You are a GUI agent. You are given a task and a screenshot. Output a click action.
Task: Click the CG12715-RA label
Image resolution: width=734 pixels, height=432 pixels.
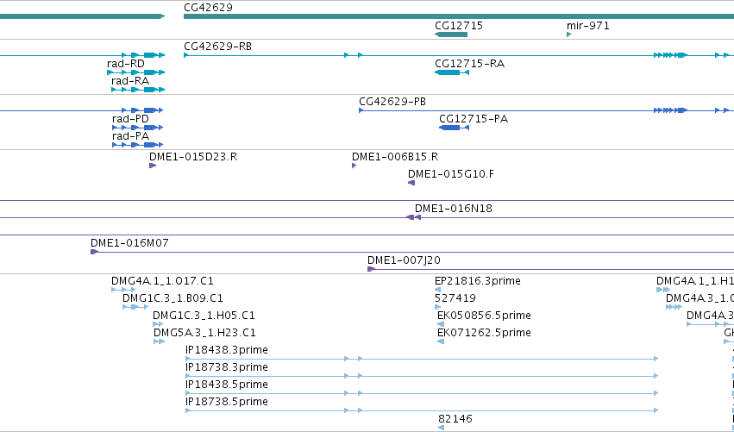[x=469, y=64]
